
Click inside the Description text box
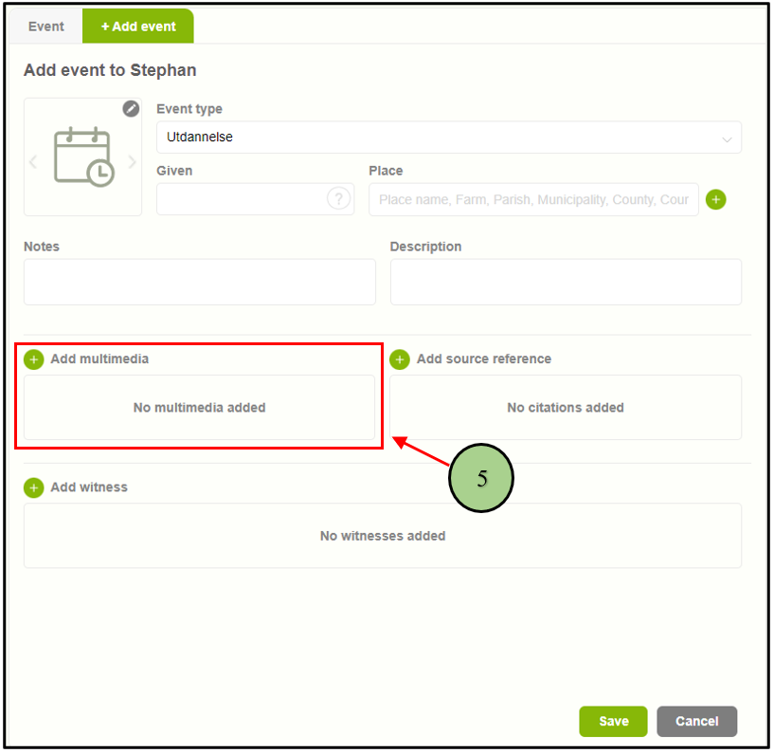click(566, 282)
